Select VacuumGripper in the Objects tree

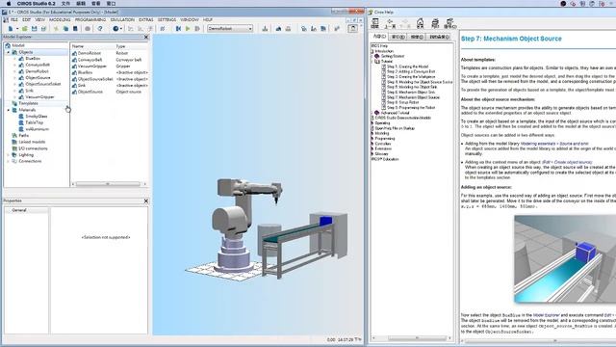(39, 97)
